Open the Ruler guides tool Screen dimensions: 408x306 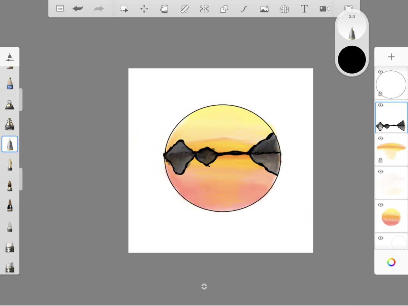click(184, 9)
